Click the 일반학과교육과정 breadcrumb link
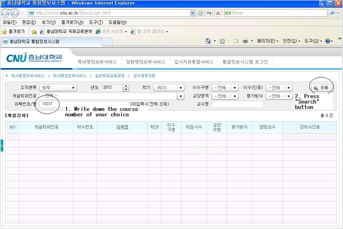343x229 pixels. 110,76
